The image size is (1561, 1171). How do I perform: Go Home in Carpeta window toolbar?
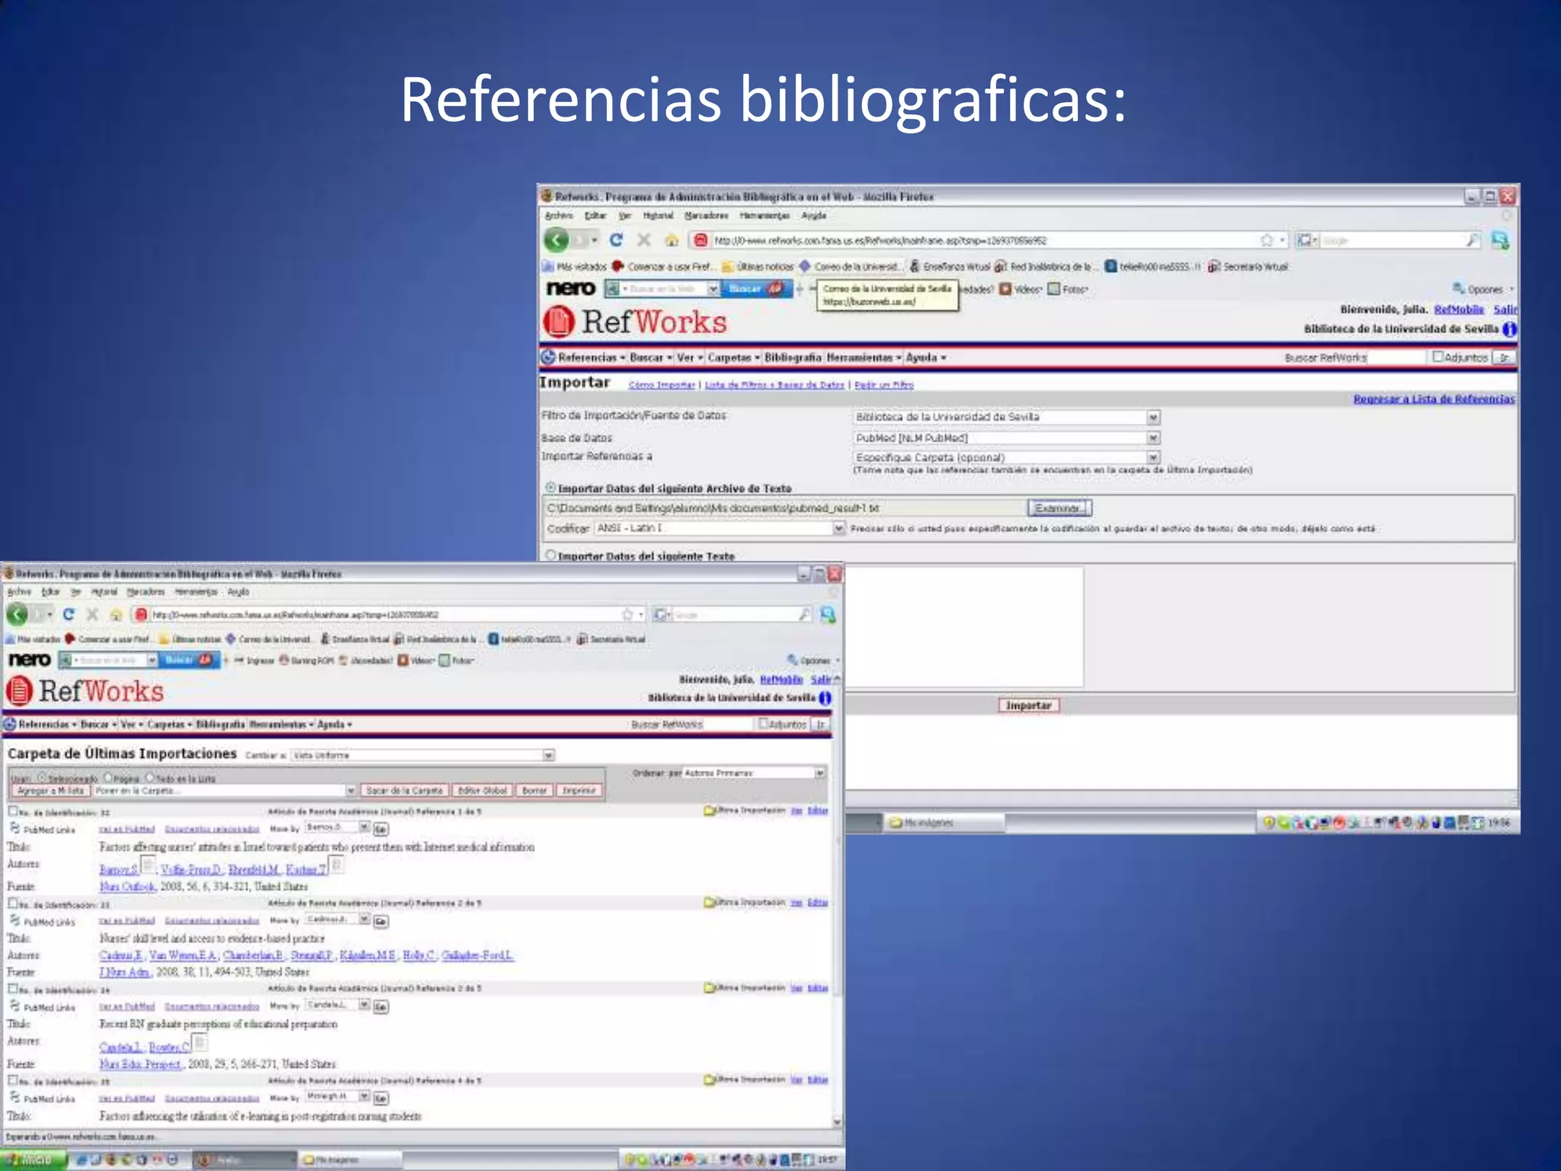click(116, 614)
